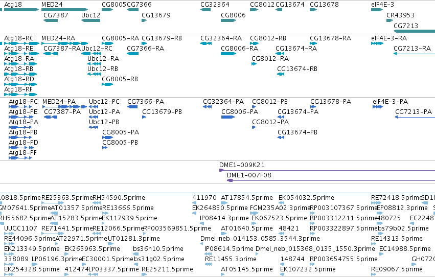The image size is (435, 277).
Task: Select protein Atg18-PC
Action: tap(20, 107)
